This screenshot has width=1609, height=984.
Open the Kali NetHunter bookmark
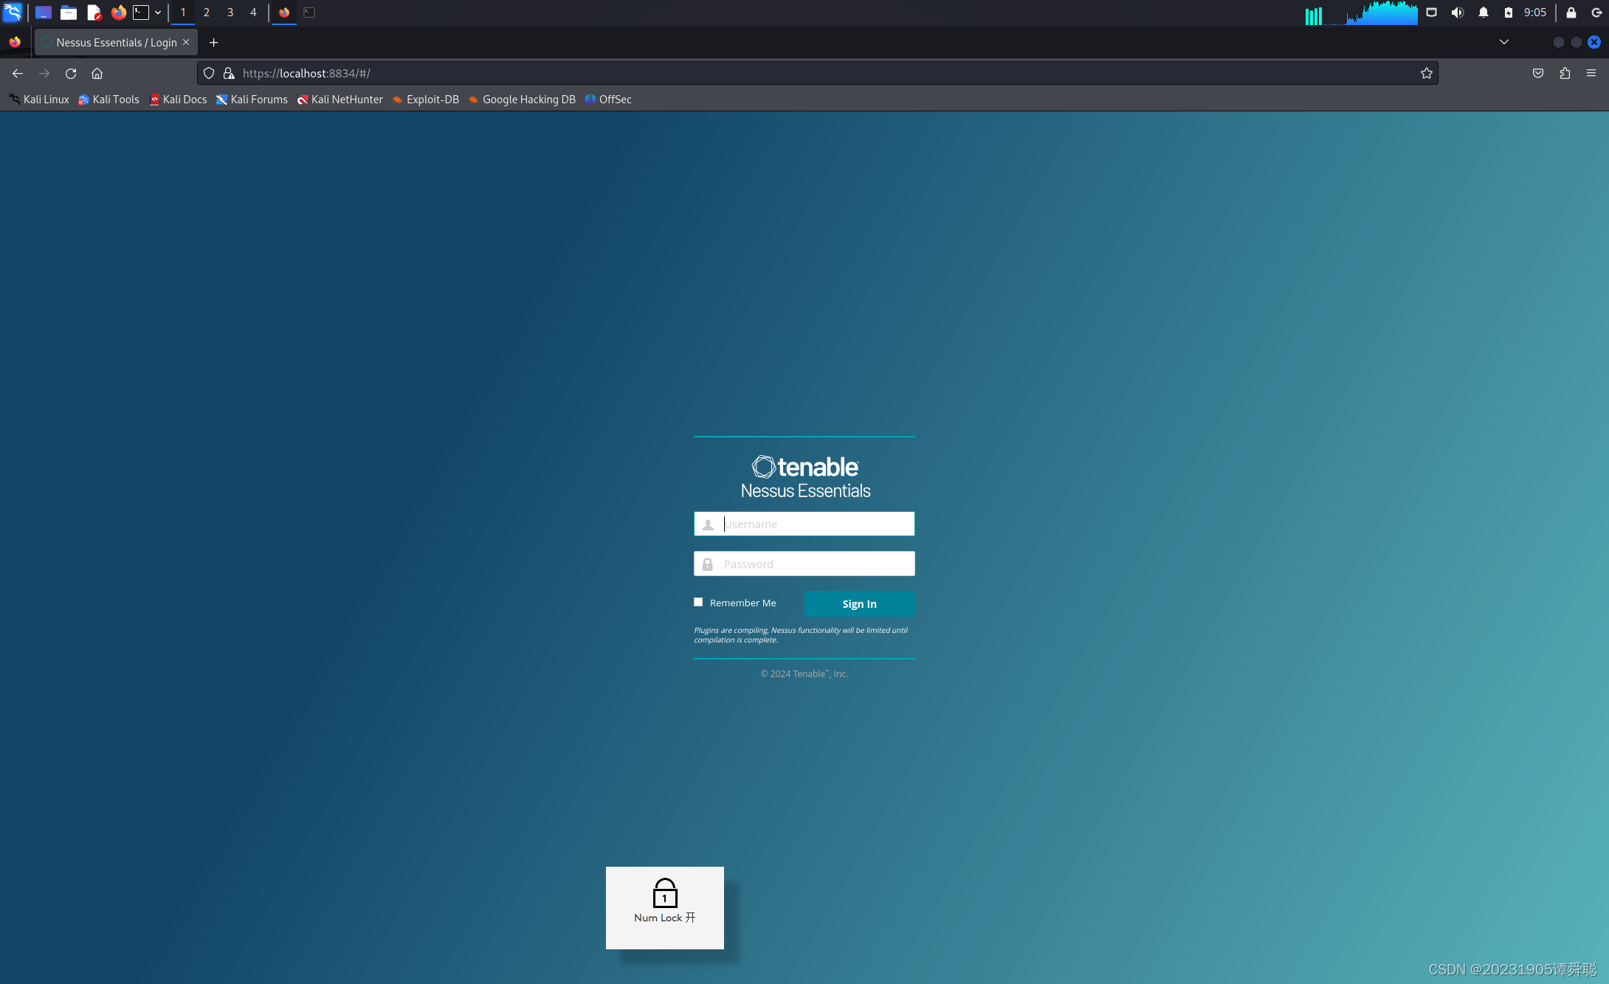point(340,100)
